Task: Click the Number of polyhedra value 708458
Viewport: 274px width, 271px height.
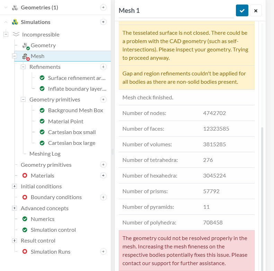Action: point(213,222)
